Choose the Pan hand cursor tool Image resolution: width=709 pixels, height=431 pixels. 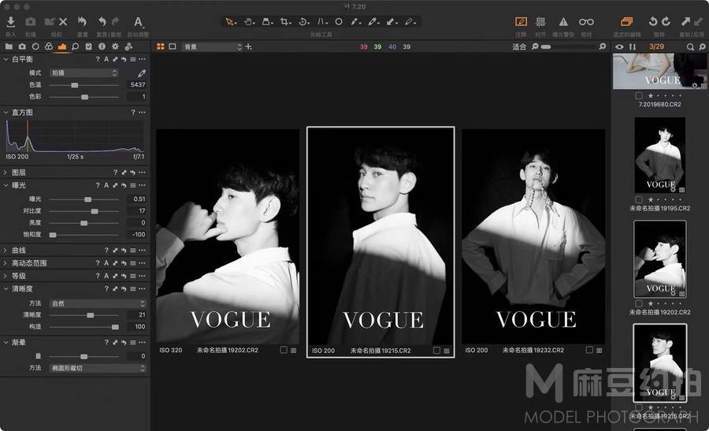pos(249,22)
